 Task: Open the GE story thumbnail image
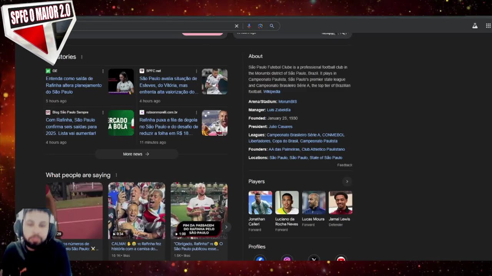coord(121,81)
